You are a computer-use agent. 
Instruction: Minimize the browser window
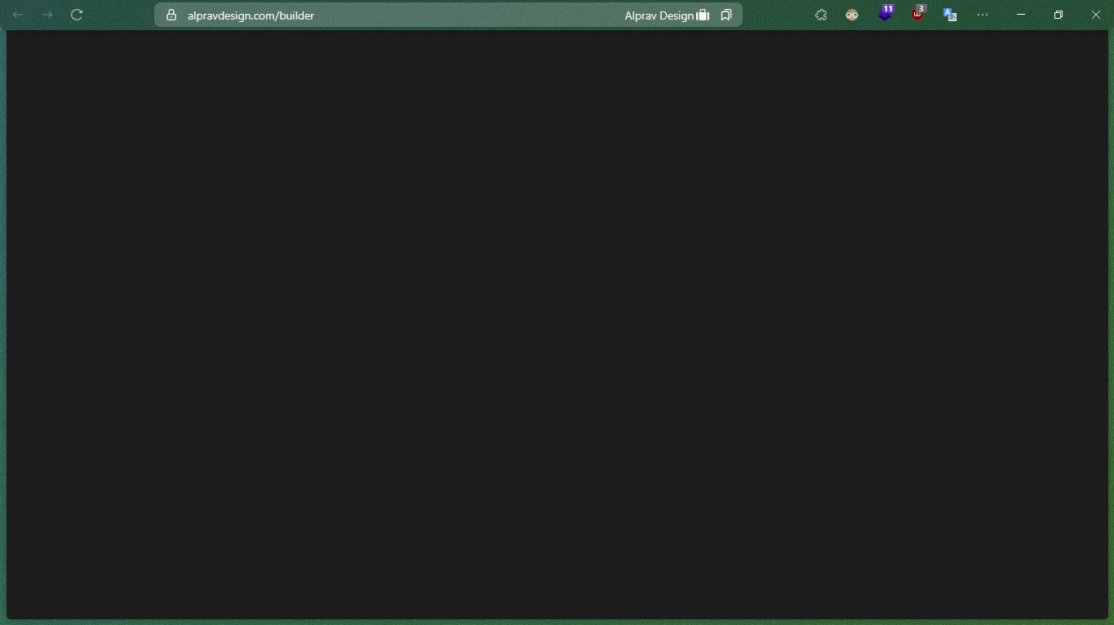coord(1021,15)
